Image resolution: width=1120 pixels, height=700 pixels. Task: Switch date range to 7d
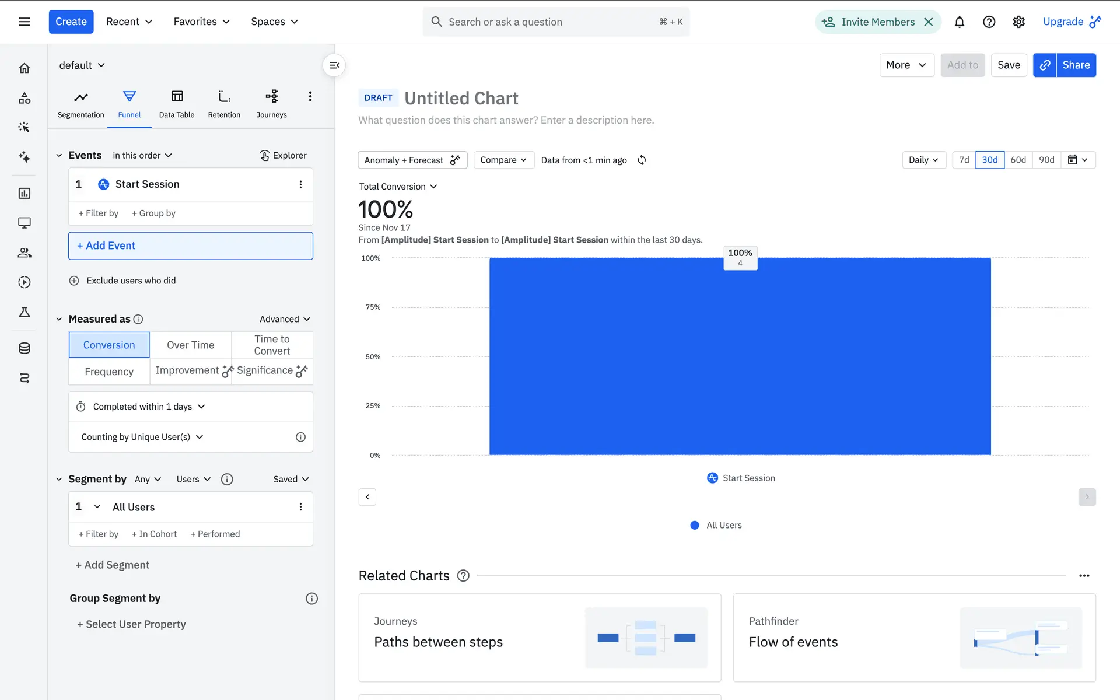coord(964,160)
